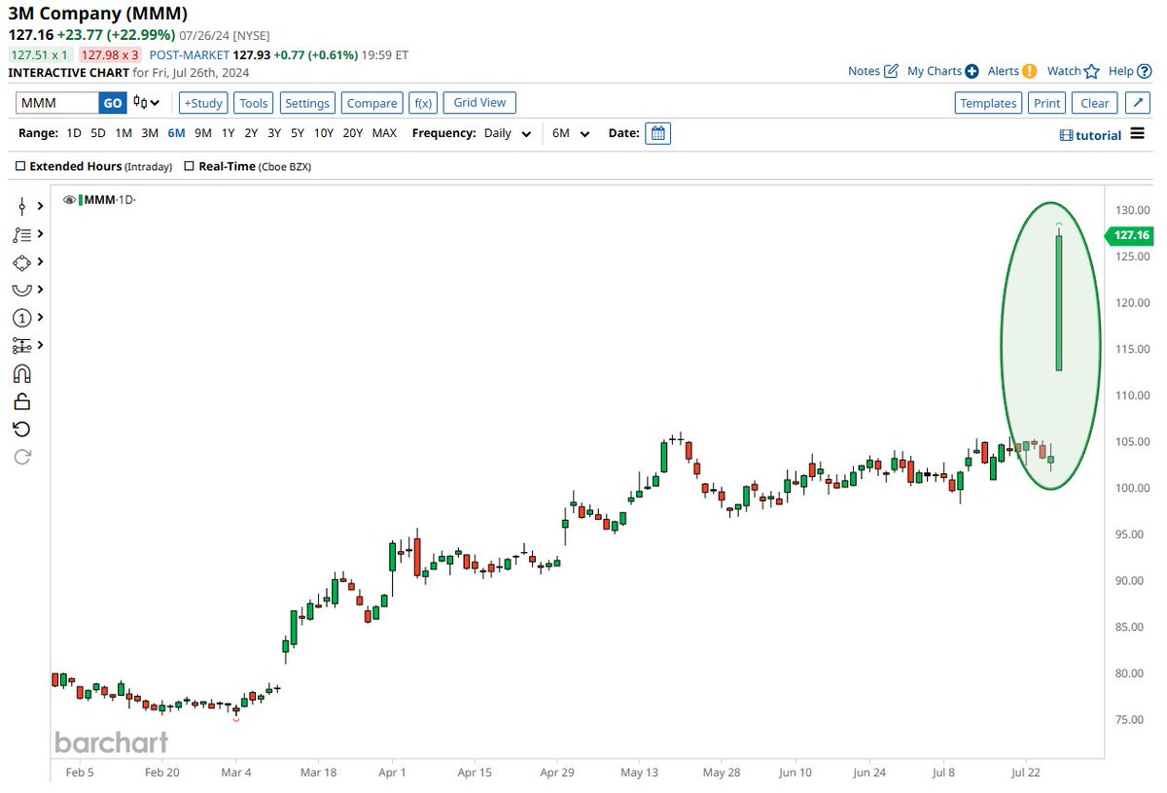Switch to Grid View

point(479,102)
